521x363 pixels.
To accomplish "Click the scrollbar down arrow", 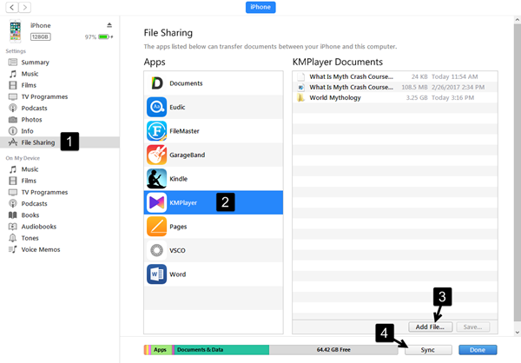I will tap(518, 332).
